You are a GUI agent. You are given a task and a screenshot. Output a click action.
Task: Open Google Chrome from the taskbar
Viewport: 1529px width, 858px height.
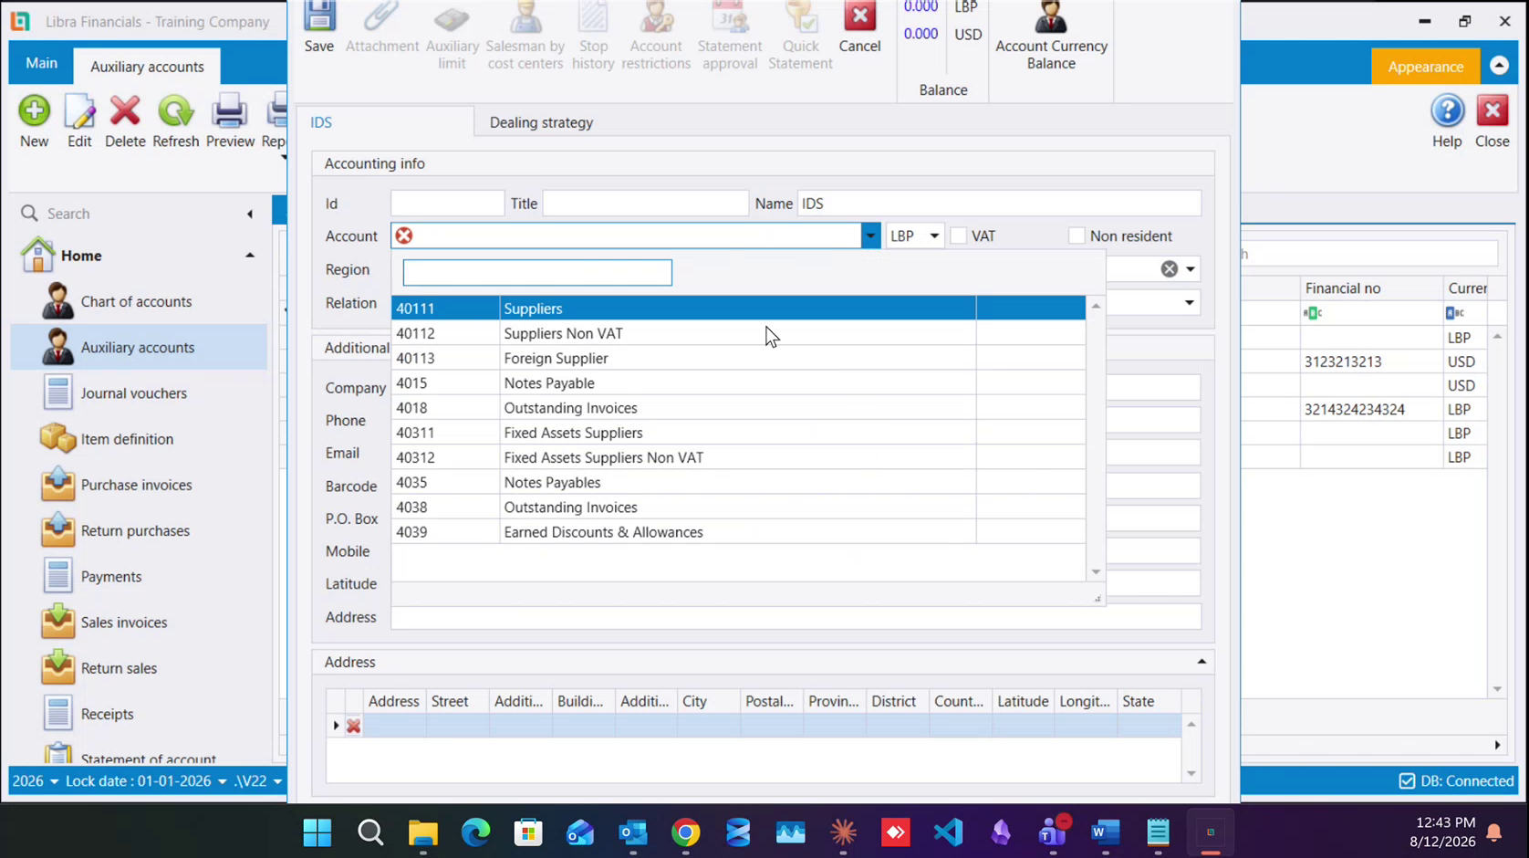click(686, 832)
